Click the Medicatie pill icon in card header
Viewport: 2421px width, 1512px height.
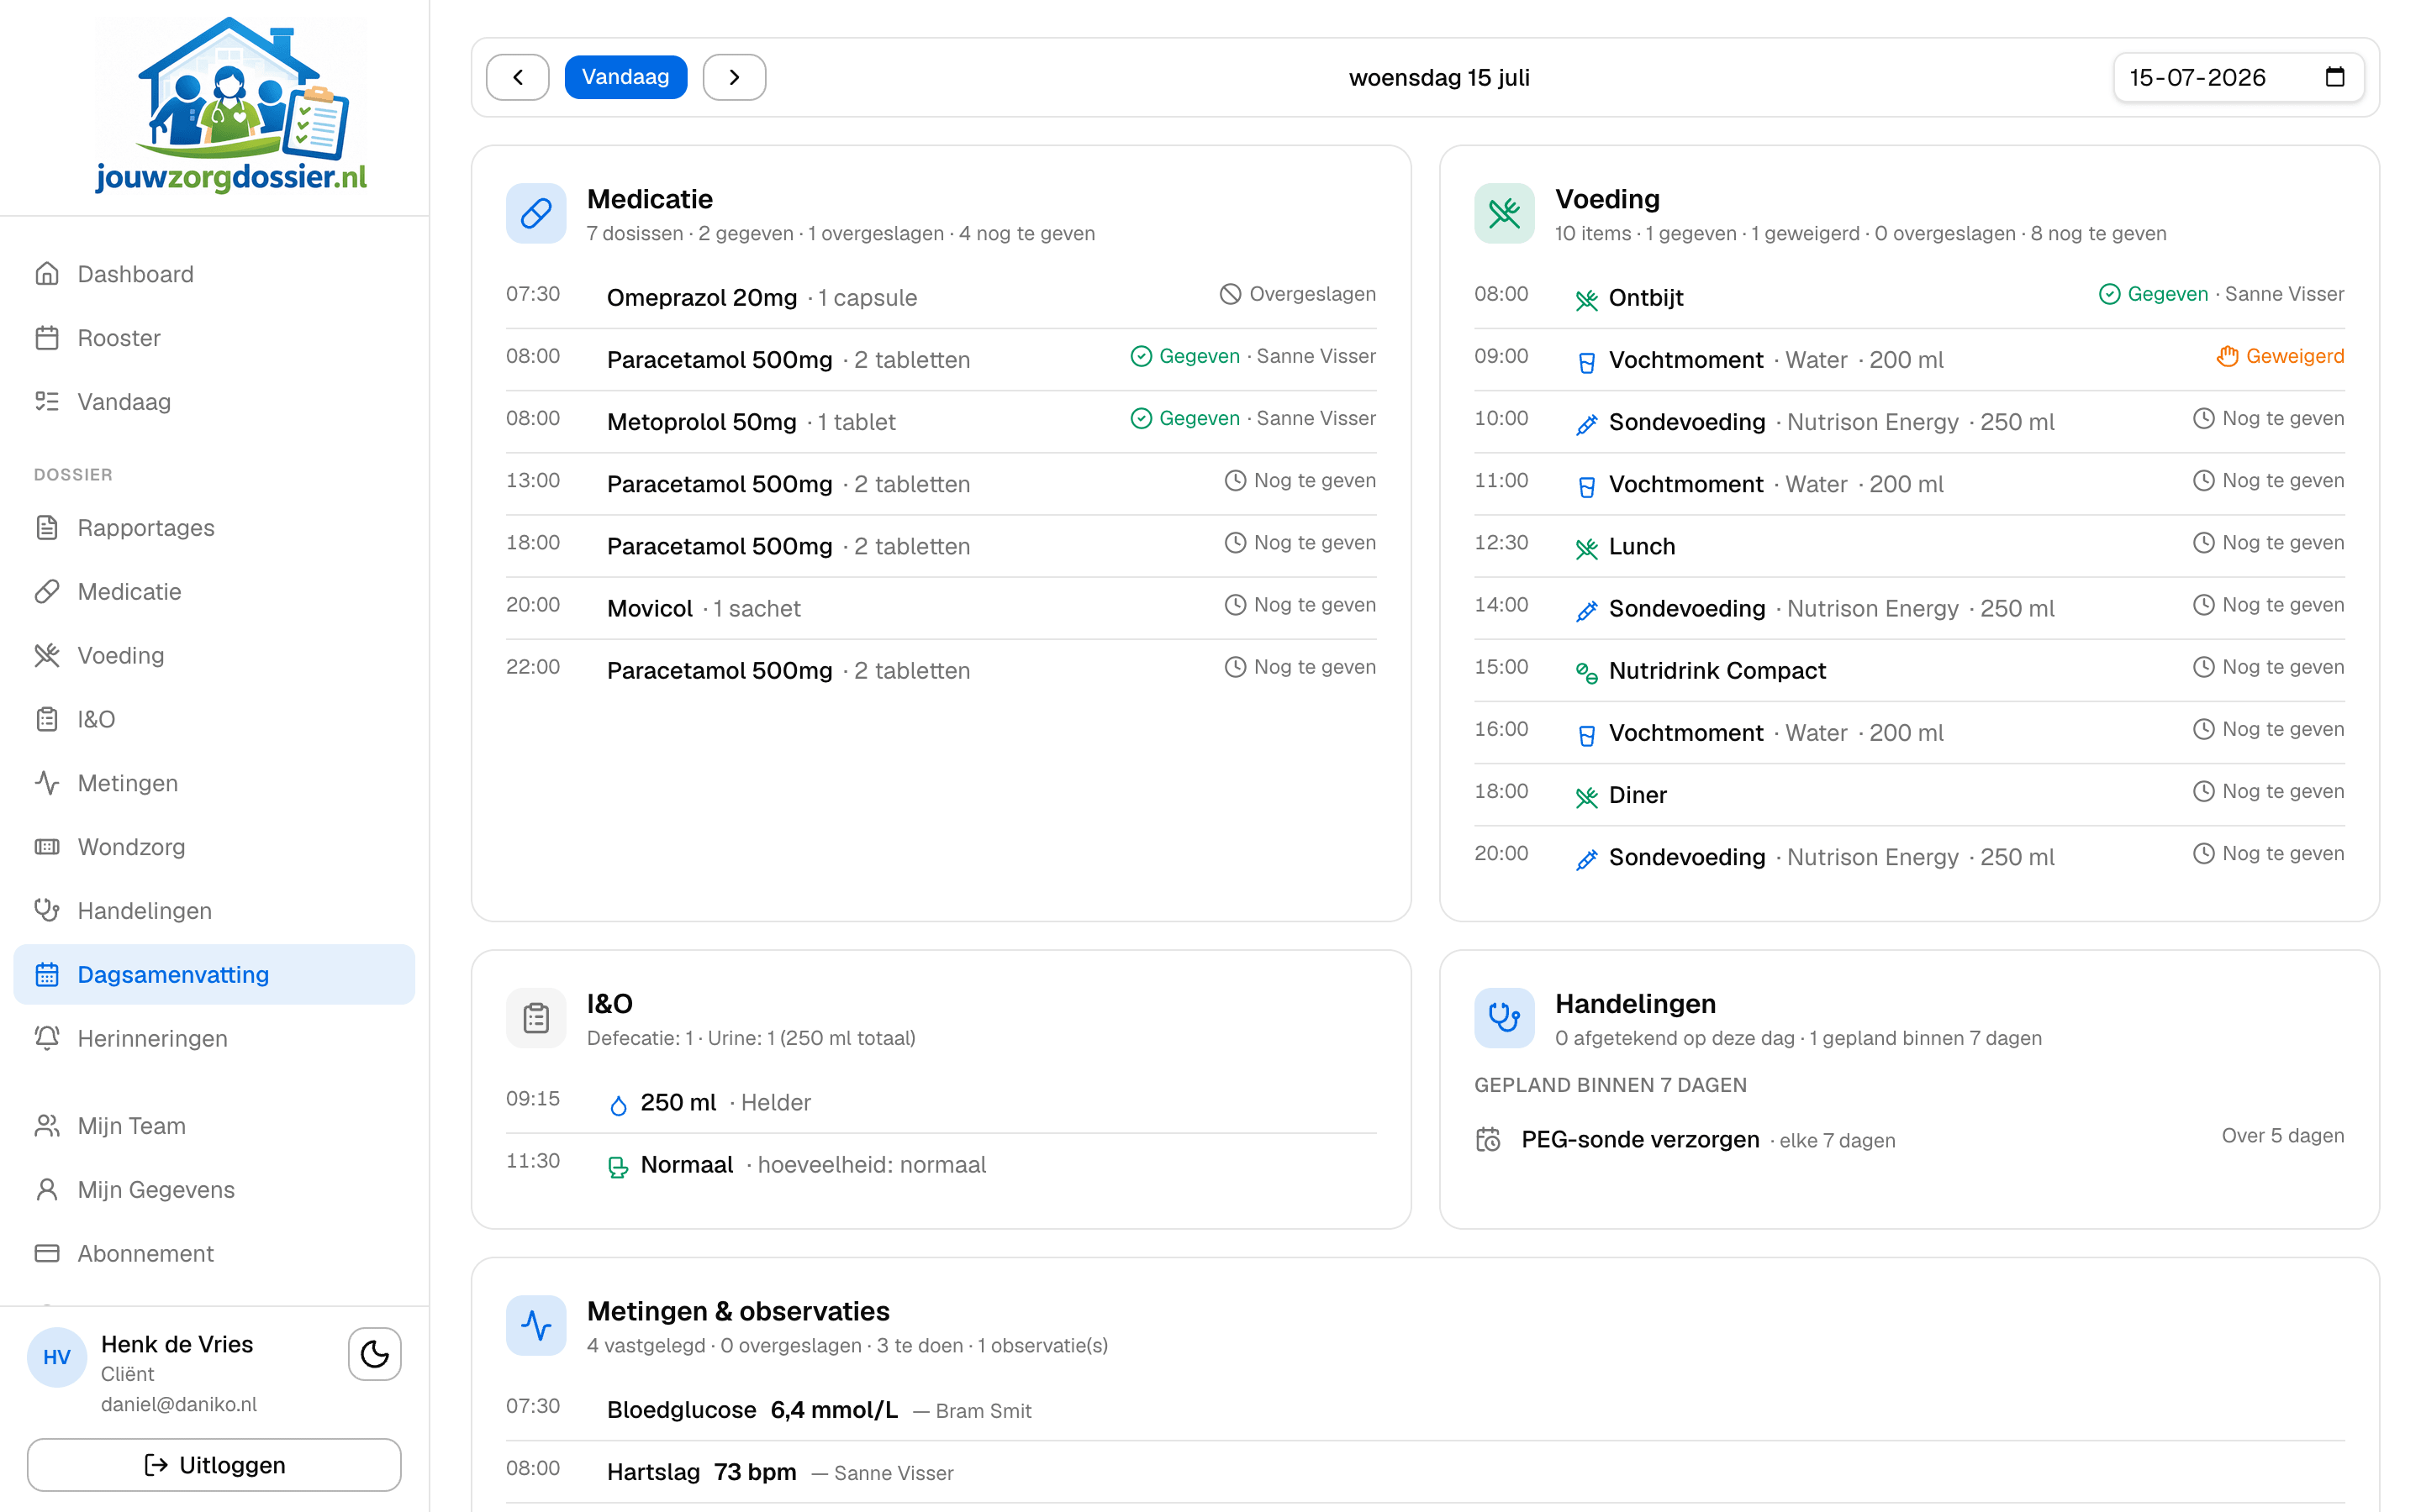point(536,213)
